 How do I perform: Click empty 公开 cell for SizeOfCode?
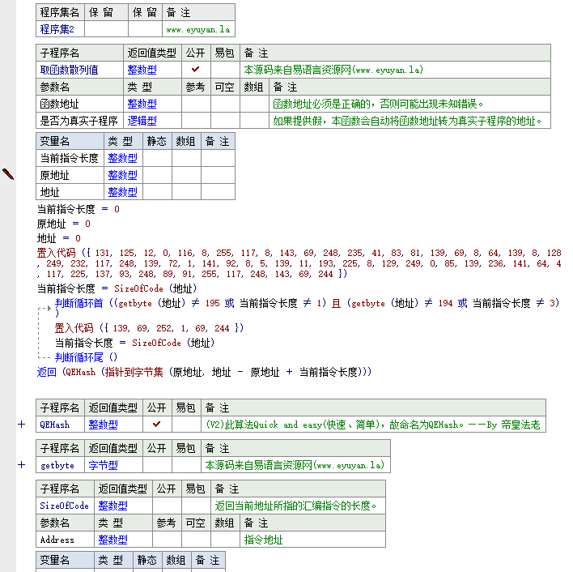pos(167,506)
